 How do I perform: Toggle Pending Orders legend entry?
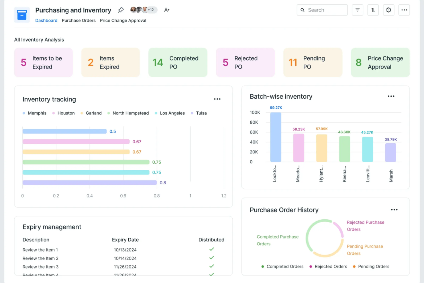[371, 267]
